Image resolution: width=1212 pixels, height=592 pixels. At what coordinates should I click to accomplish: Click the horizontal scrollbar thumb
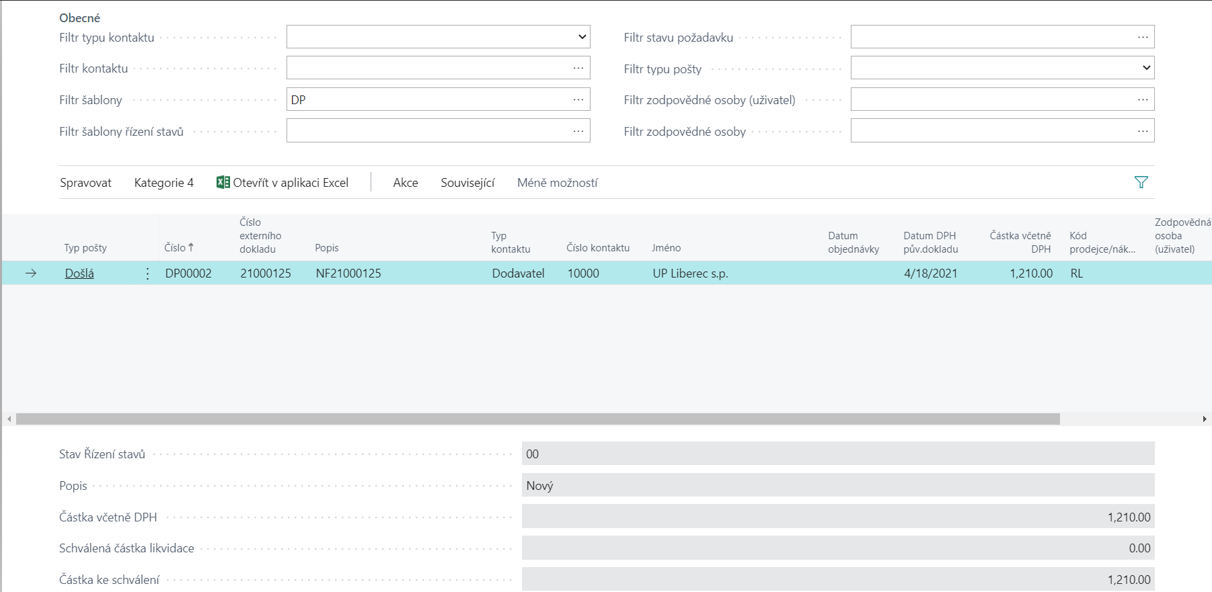(x=538, y=419)
